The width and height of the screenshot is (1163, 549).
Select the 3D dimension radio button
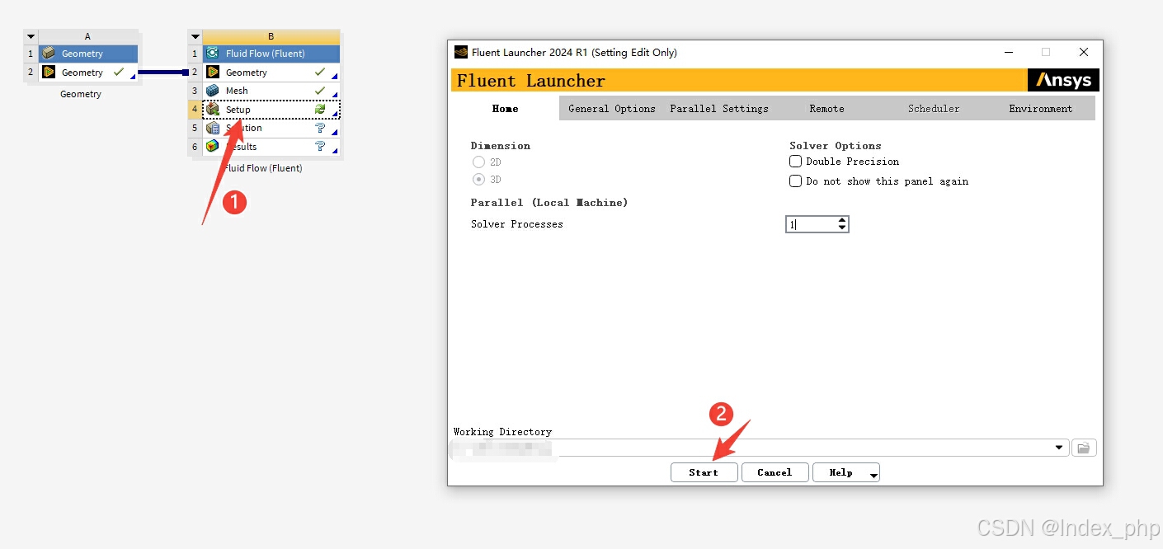coord(478,180)
